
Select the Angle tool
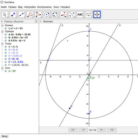(x=64, y=14)
